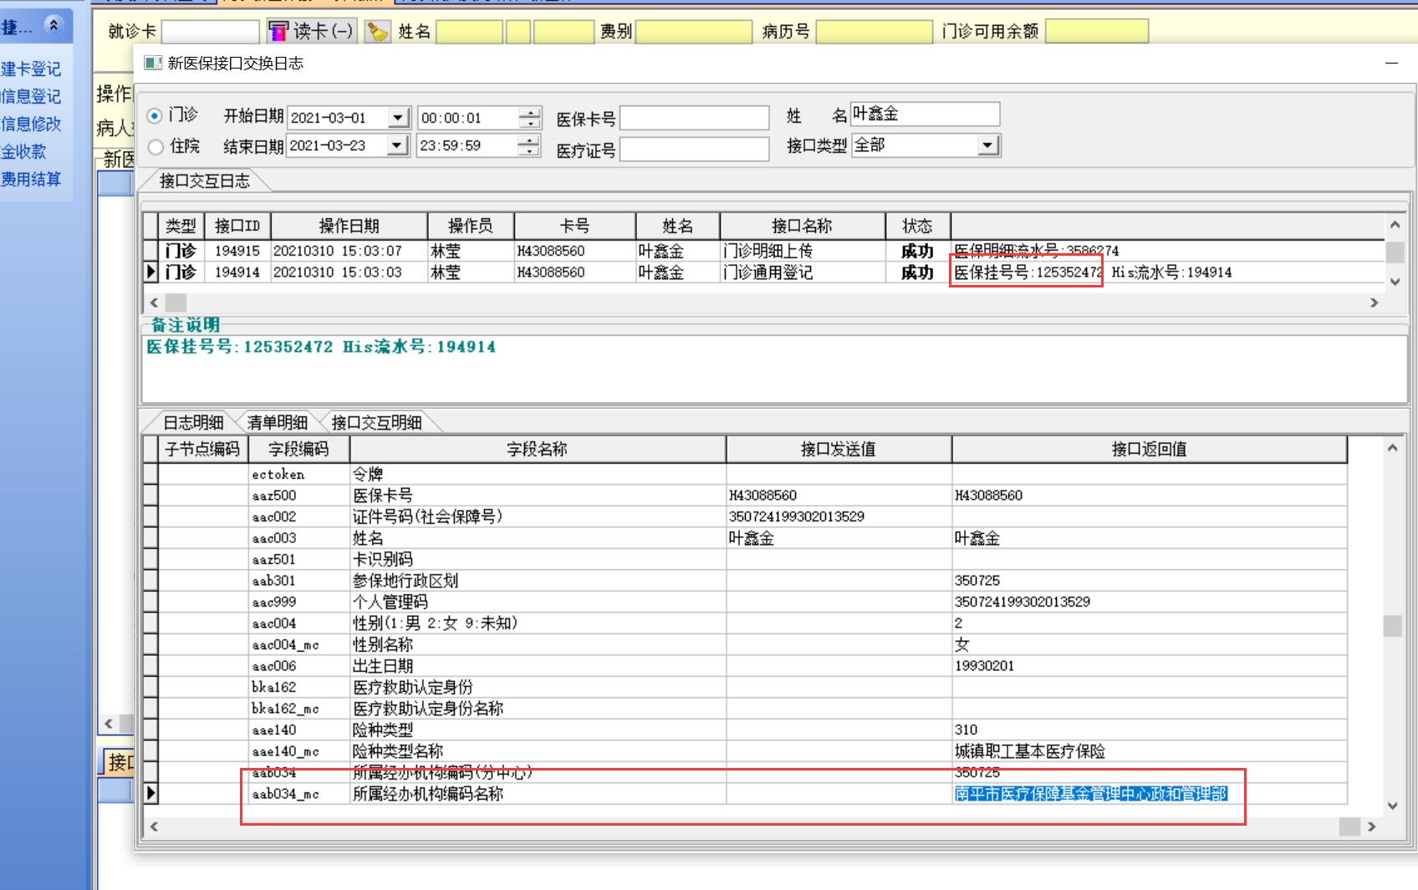Image resolution: width=1418 pixels, height=890 pixels.
Task: Click the detail grid vertical scrollbar thumb
Action: (1392, 626)
